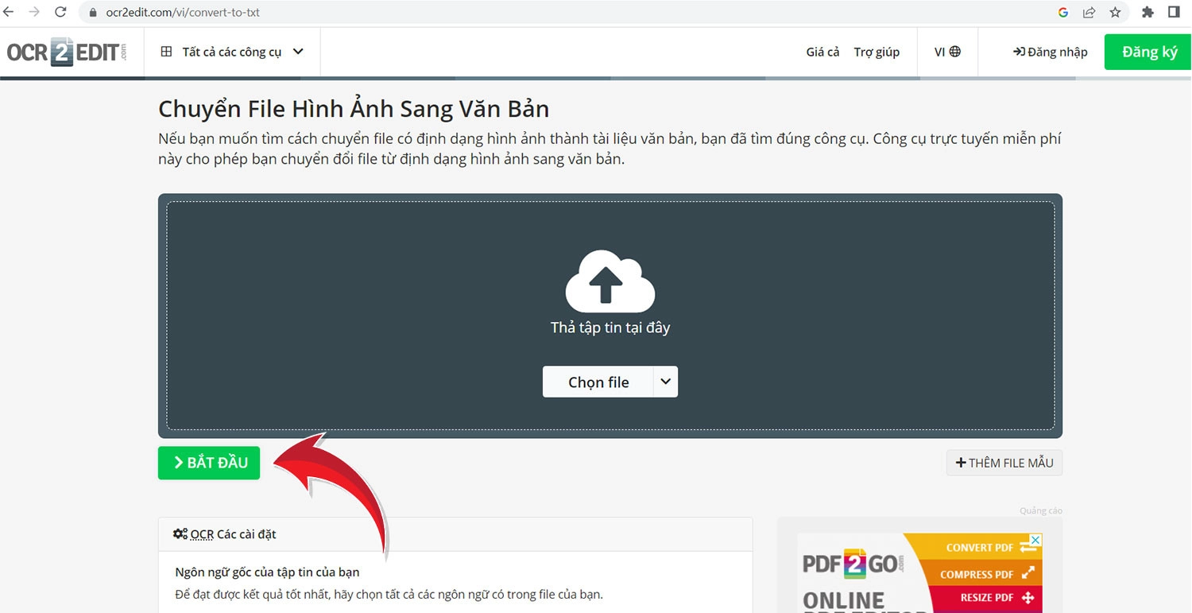Expand the Tất cả các công cụ menu
The width and height of the screenshot is (1192, 613).
click(x=232, y=52)
